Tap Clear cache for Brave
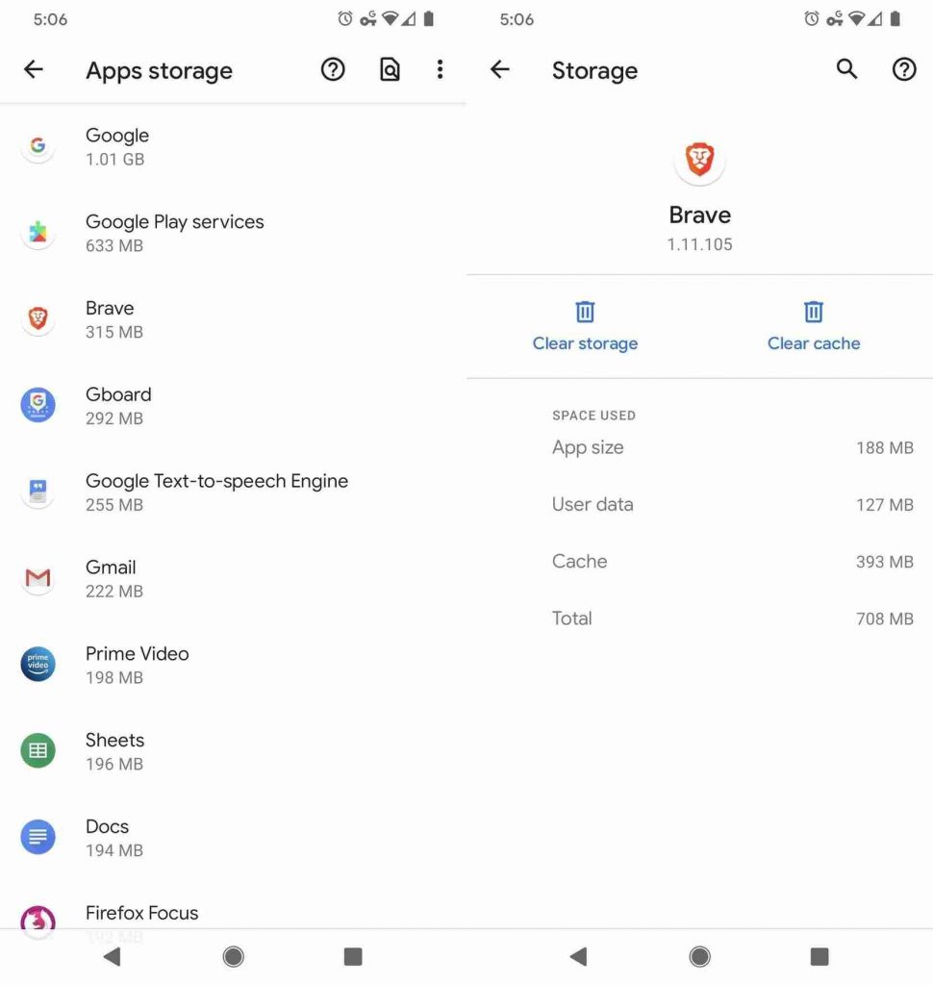Screen dimensions: 933x985 [x=814, y=326]
